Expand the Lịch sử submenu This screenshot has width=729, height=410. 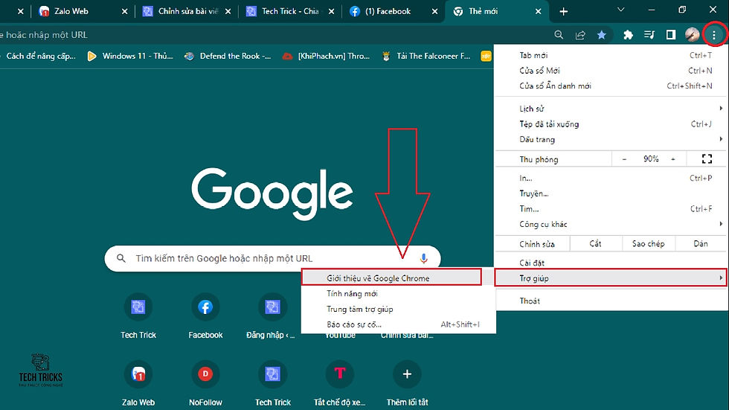611,109
